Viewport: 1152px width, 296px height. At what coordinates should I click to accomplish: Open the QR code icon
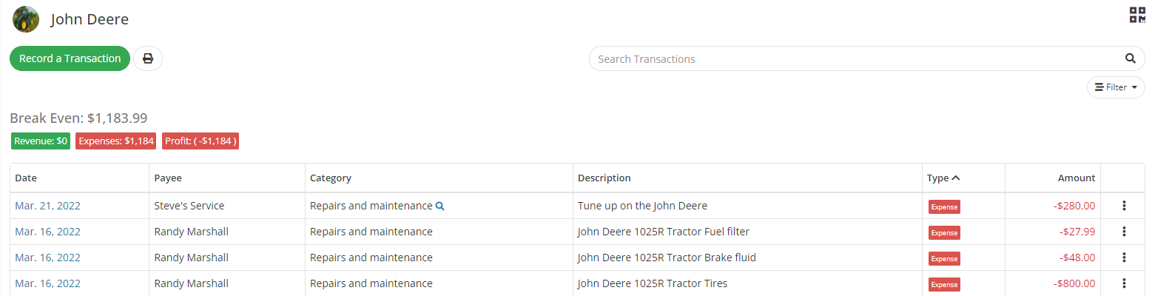point(1136,15)
